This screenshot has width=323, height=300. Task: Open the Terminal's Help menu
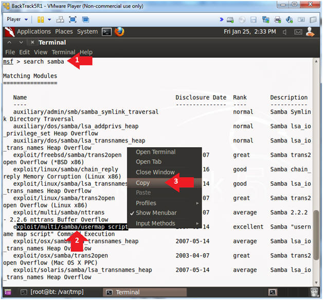click(86, 52)
